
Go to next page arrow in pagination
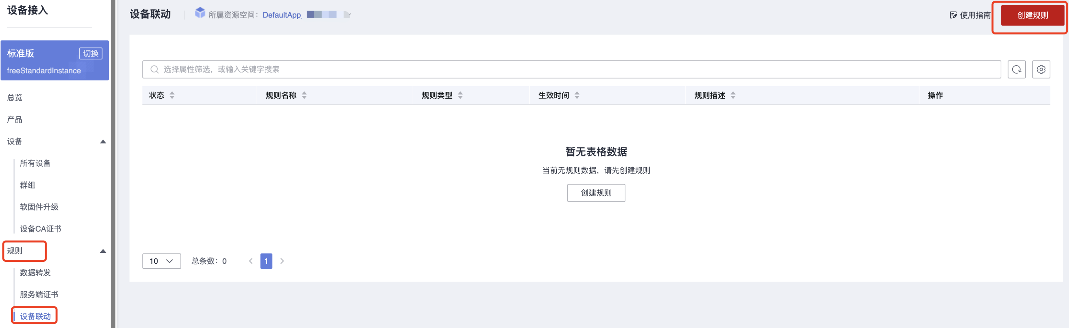click(282, 261)
